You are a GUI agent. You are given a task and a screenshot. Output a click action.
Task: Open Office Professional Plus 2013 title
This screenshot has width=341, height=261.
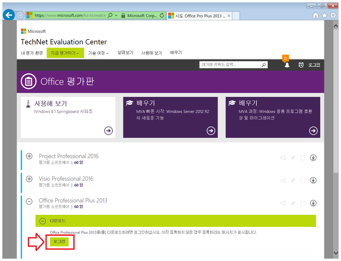[x=73, y=200]
